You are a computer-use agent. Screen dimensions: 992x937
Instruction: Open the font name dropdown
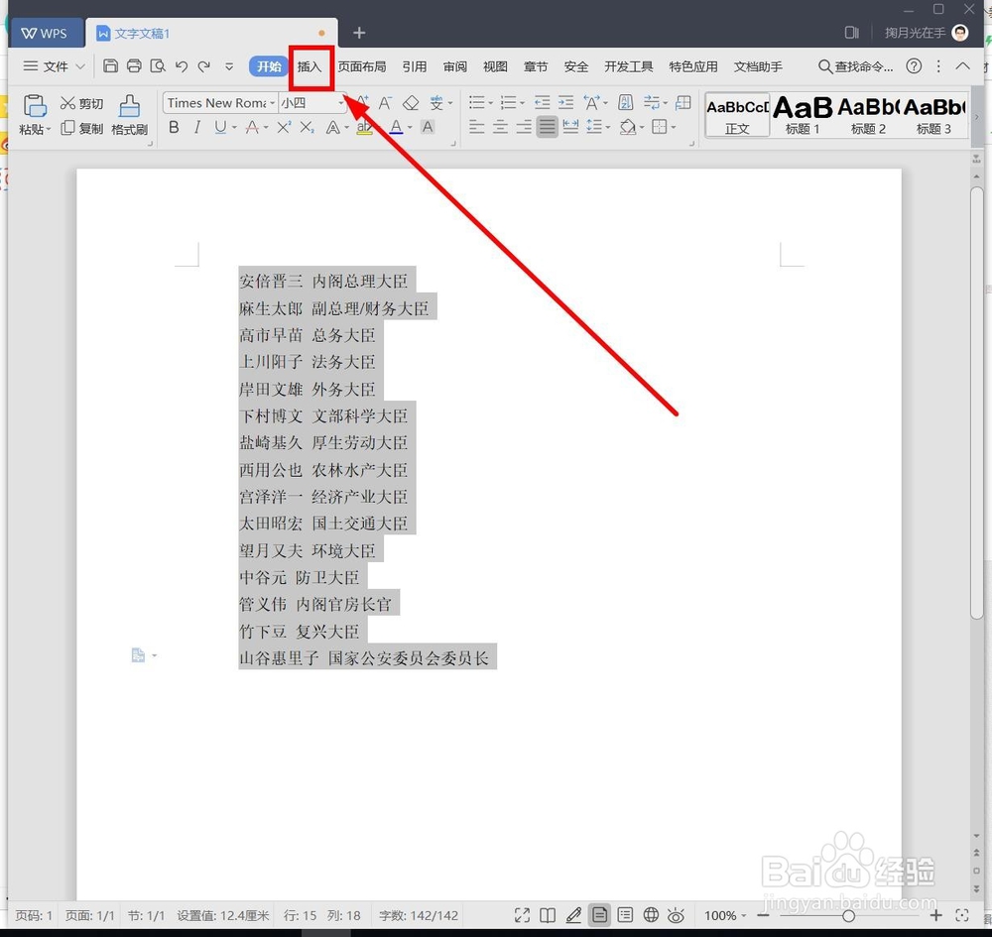273,103
